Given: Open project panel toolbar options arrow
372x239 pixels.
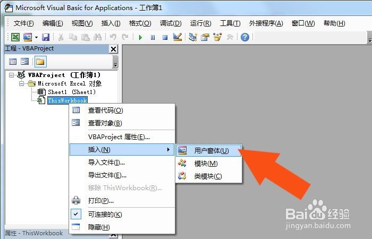Looking at the screenshot, I should pyautogui.click(x=115, y=62).
